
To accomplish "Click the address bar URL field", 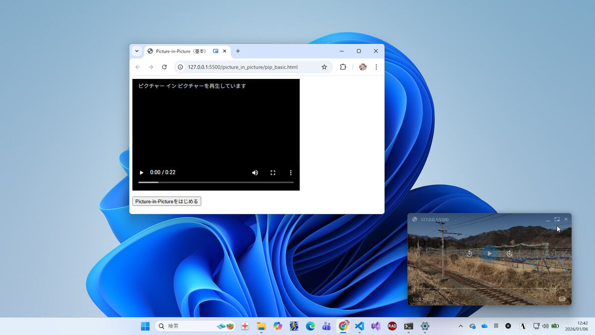I will [248, 67].
